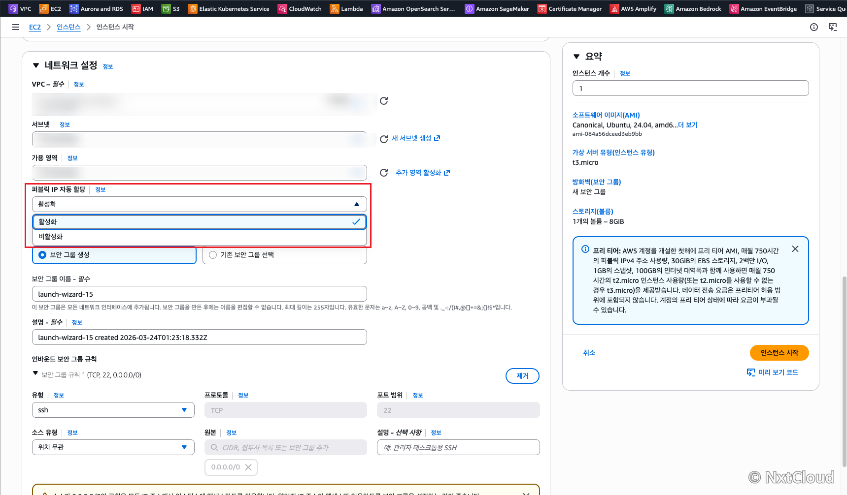Click 제거 button for rule

pyautogui.click(x=522, y=376)
